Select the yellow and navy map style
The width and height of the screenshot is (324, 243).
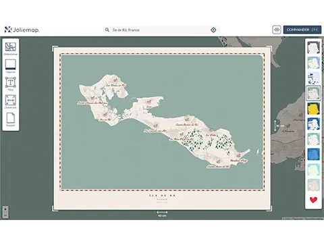coord(313,109)
